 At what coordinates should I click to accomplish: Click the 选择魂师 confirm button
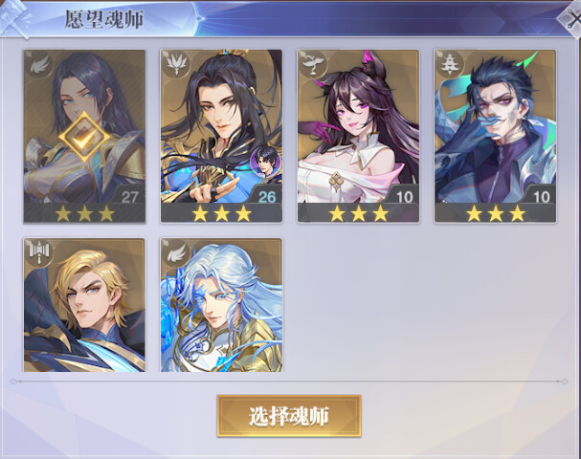pos(289,416)
